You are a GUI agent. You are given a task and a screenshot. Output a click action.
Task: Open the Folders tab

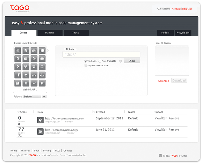click(165, 32)
